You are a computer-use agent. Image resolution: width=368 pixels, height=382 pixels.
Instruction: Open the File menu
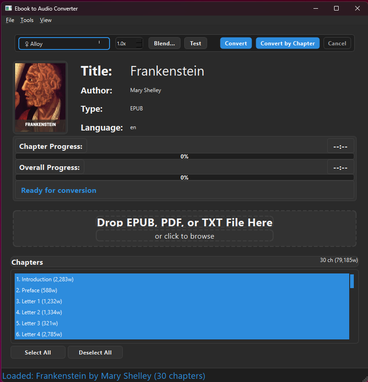coord(9,20)
